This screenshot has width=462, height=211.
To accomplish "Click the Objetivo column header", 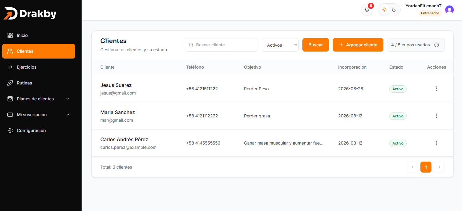I will point(253,67).
